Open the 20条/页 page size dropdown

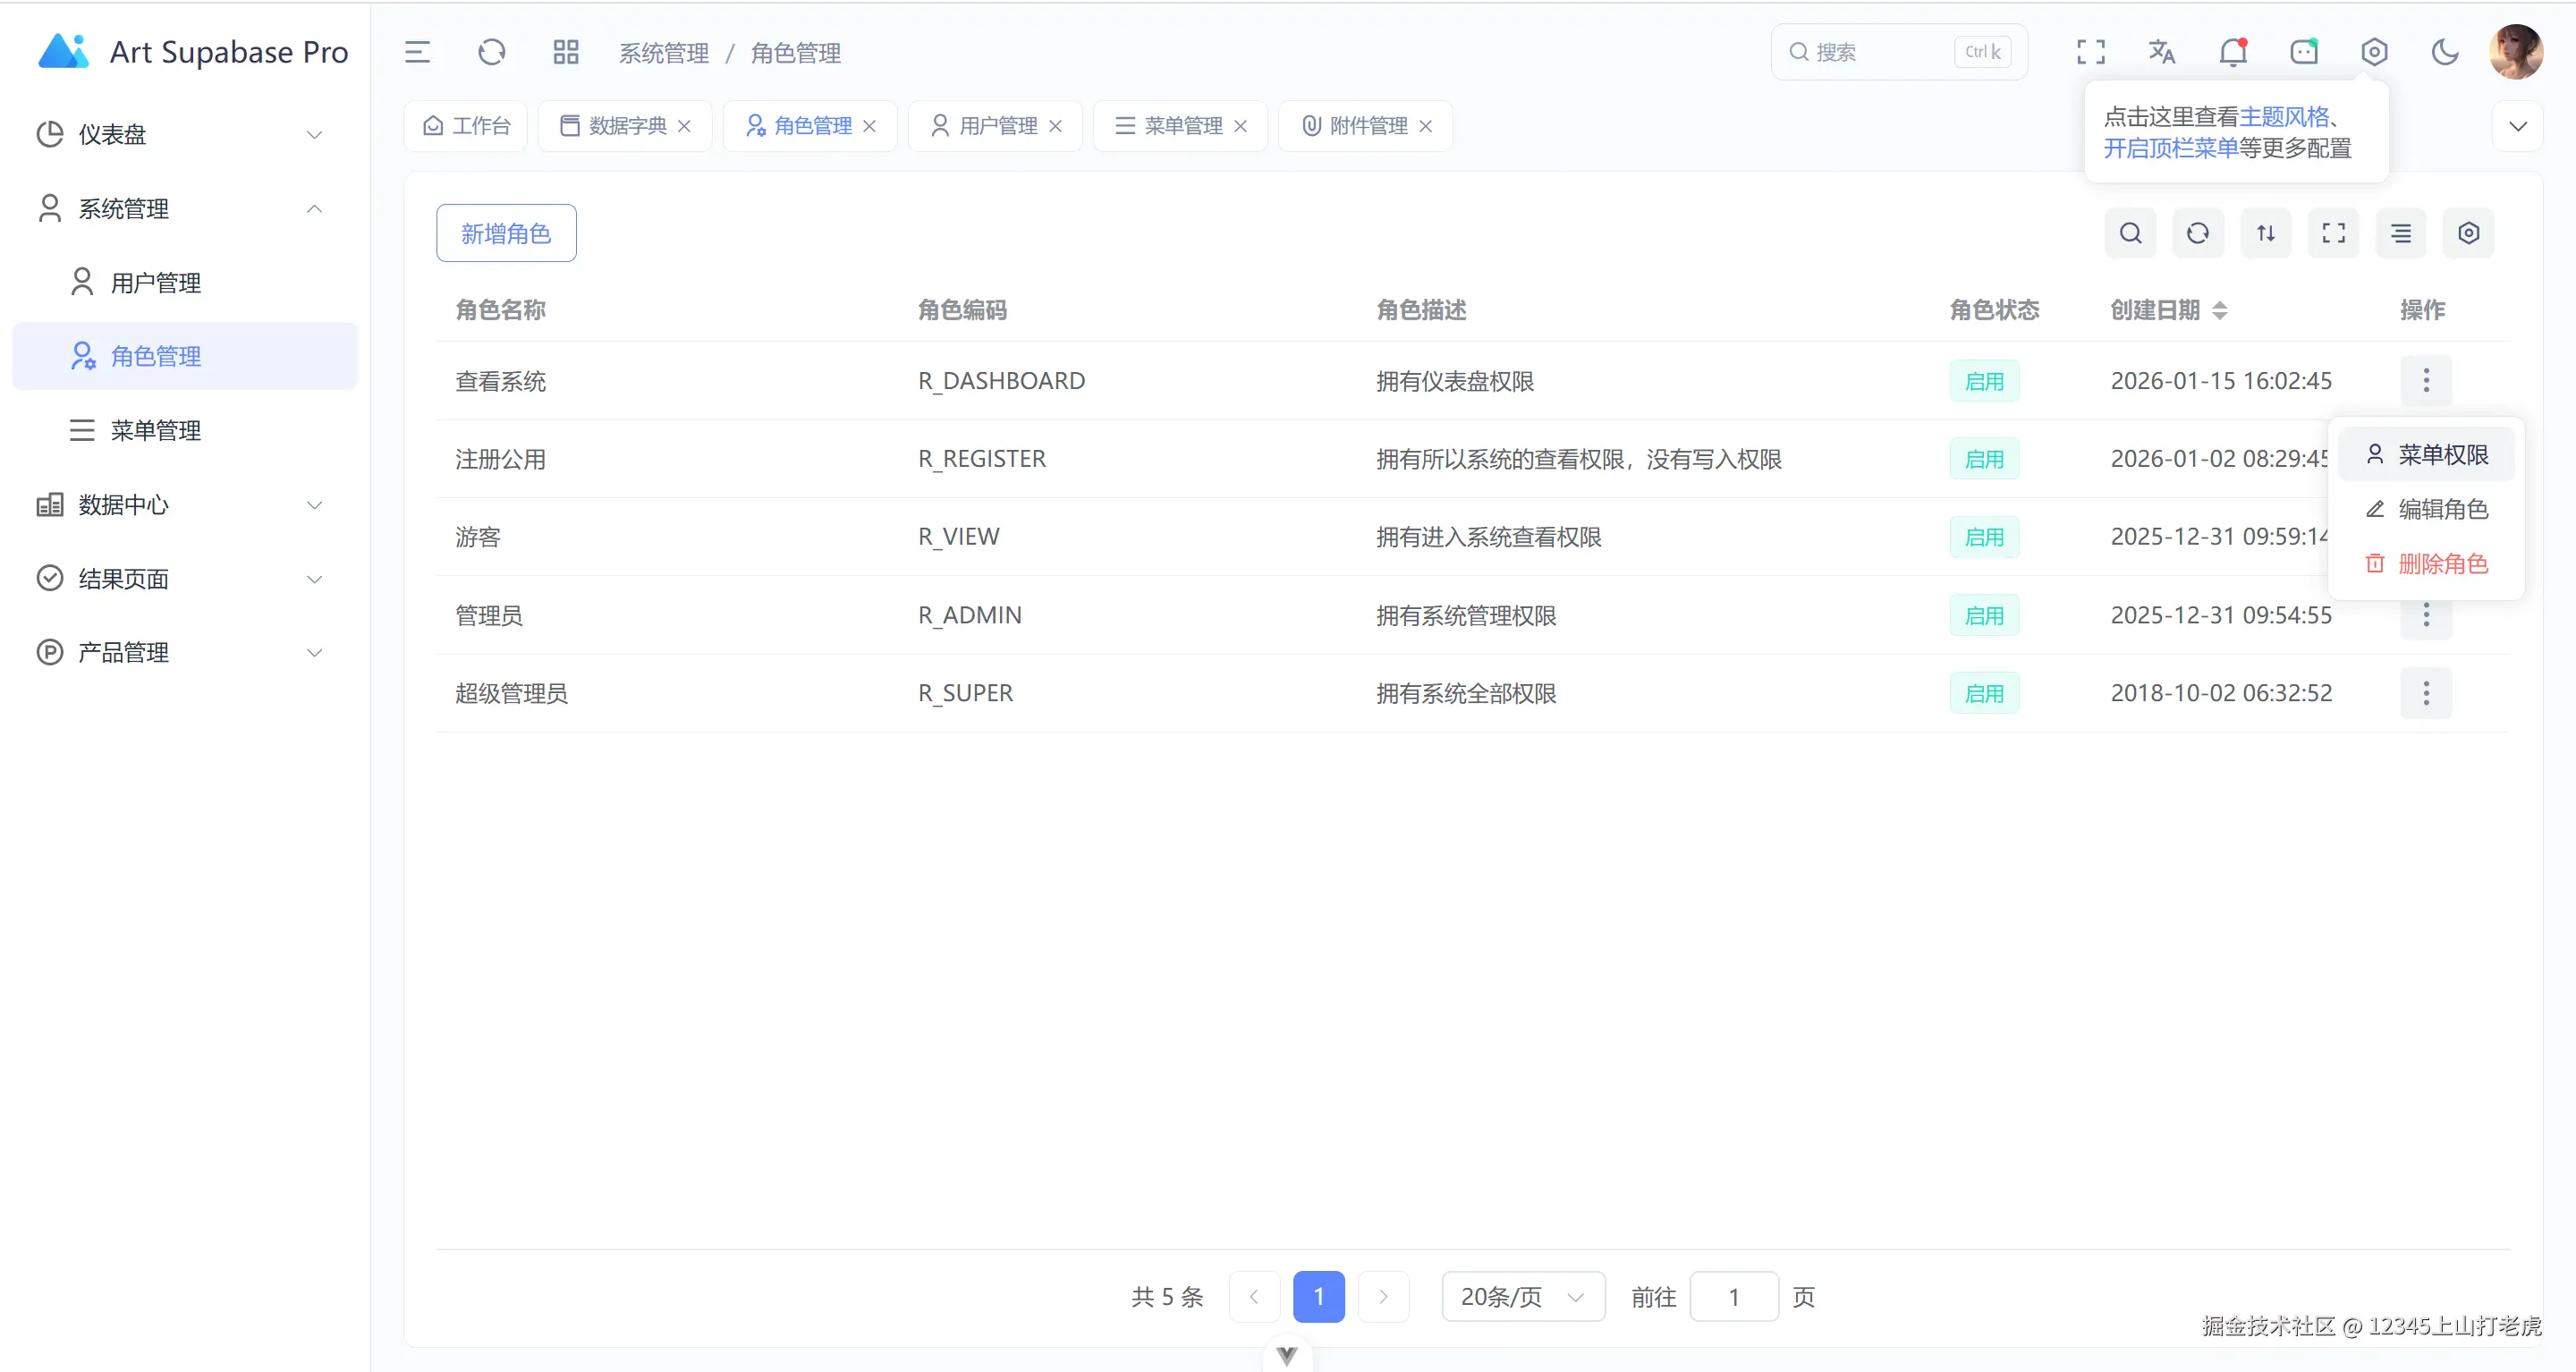click(x=1522, y=1296)
